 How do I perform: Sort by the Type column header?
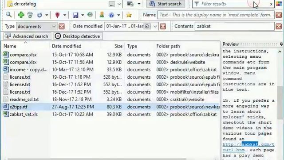tap(132, 46)
